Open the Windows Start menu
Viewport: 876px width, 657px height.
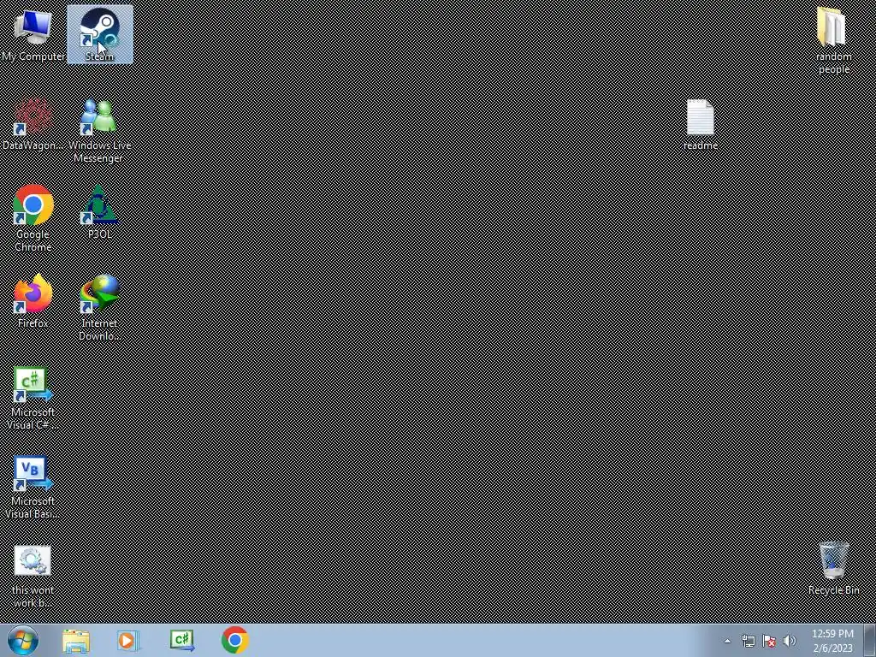[x=23, y=640]
